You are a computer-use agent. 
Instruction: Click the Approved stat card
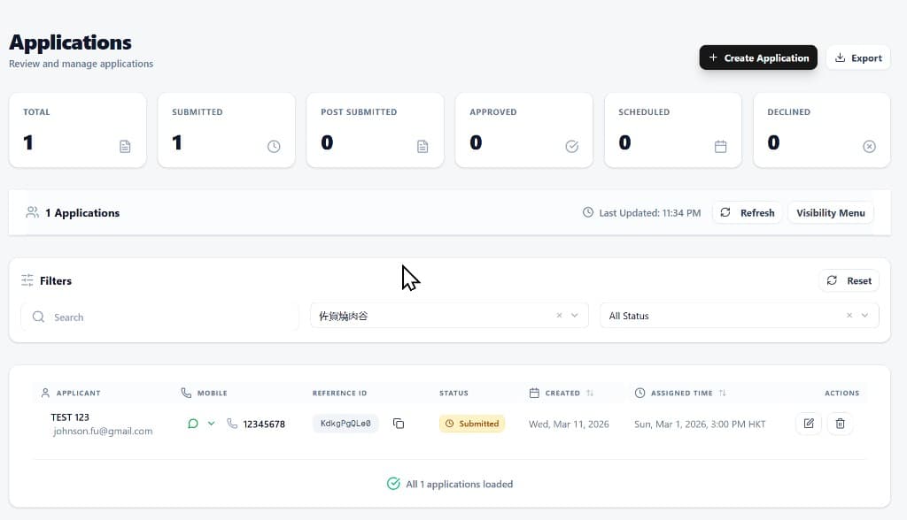[x=524, y=130]
